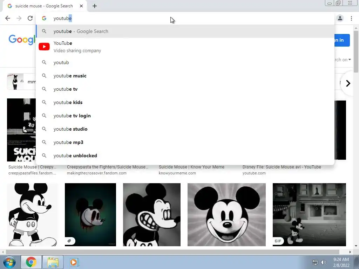This screenshot has height=269, width=359.
Task: Open the street scene GIF thumbnail
Action: pyautogui.click(x=309, y=215)
